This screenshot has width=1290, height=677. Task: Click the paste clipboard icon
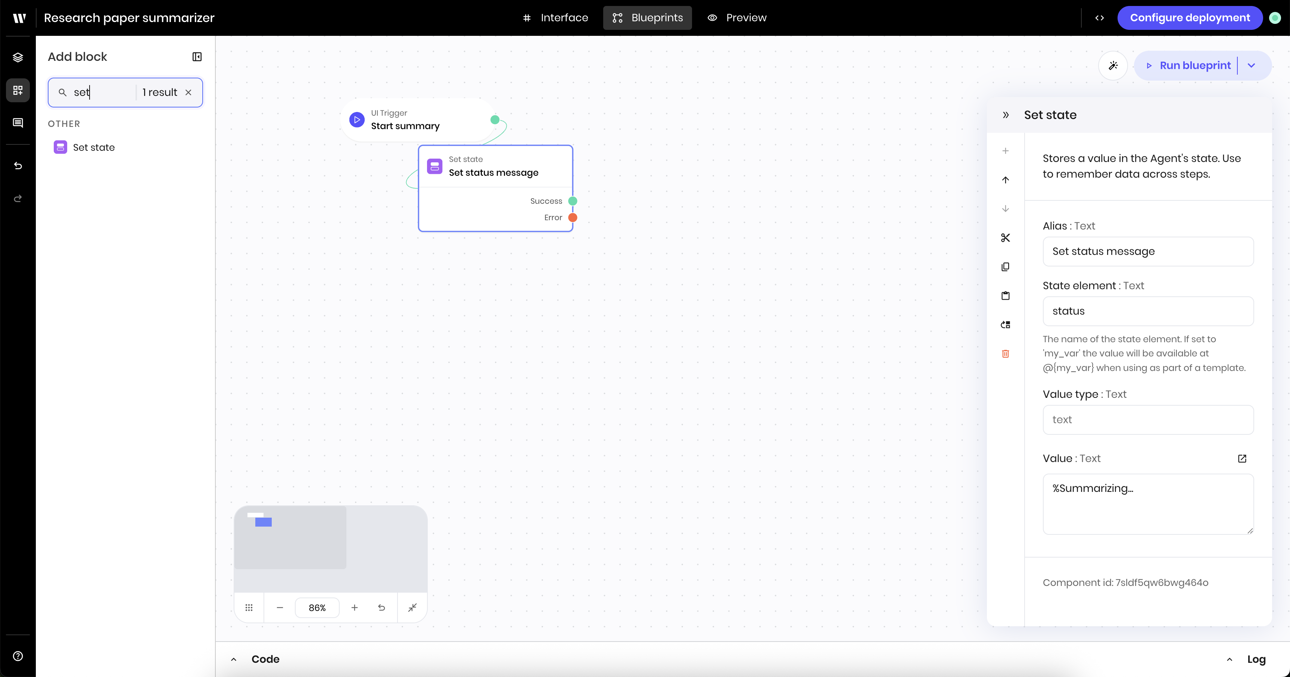[1005, 296]
